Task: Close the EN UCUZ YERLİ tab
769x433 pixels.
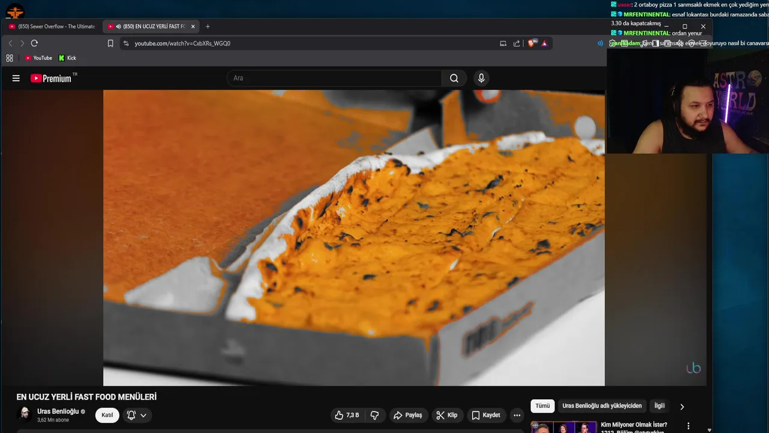Action: (193, 26)
